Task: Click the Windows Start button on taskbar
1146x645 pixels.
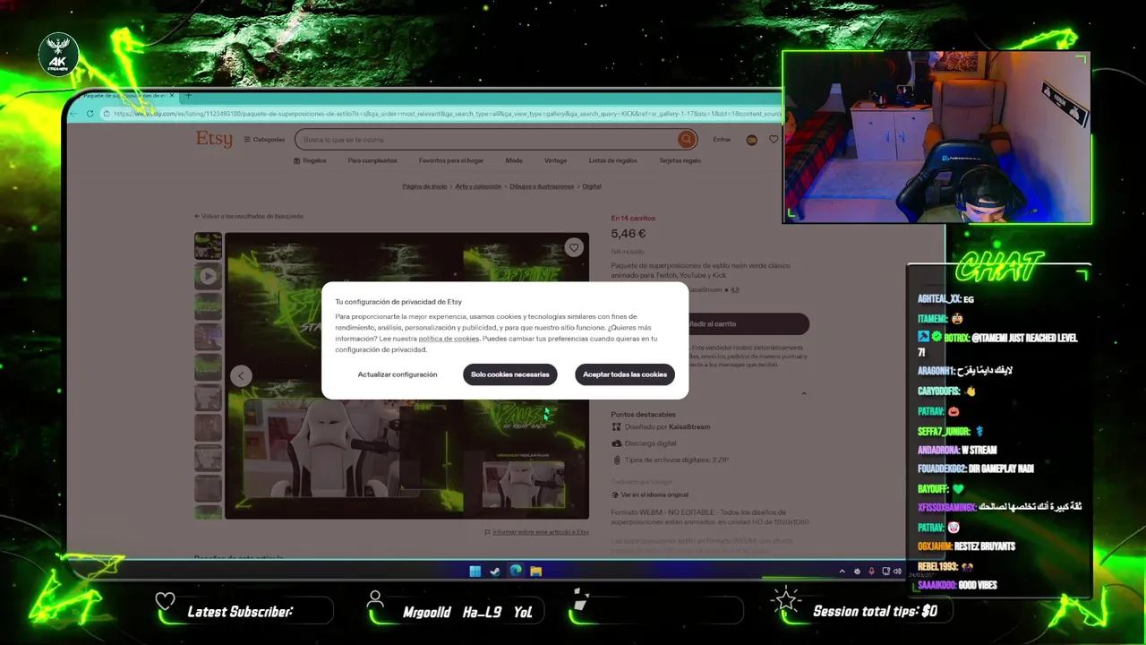Action: 475,571
